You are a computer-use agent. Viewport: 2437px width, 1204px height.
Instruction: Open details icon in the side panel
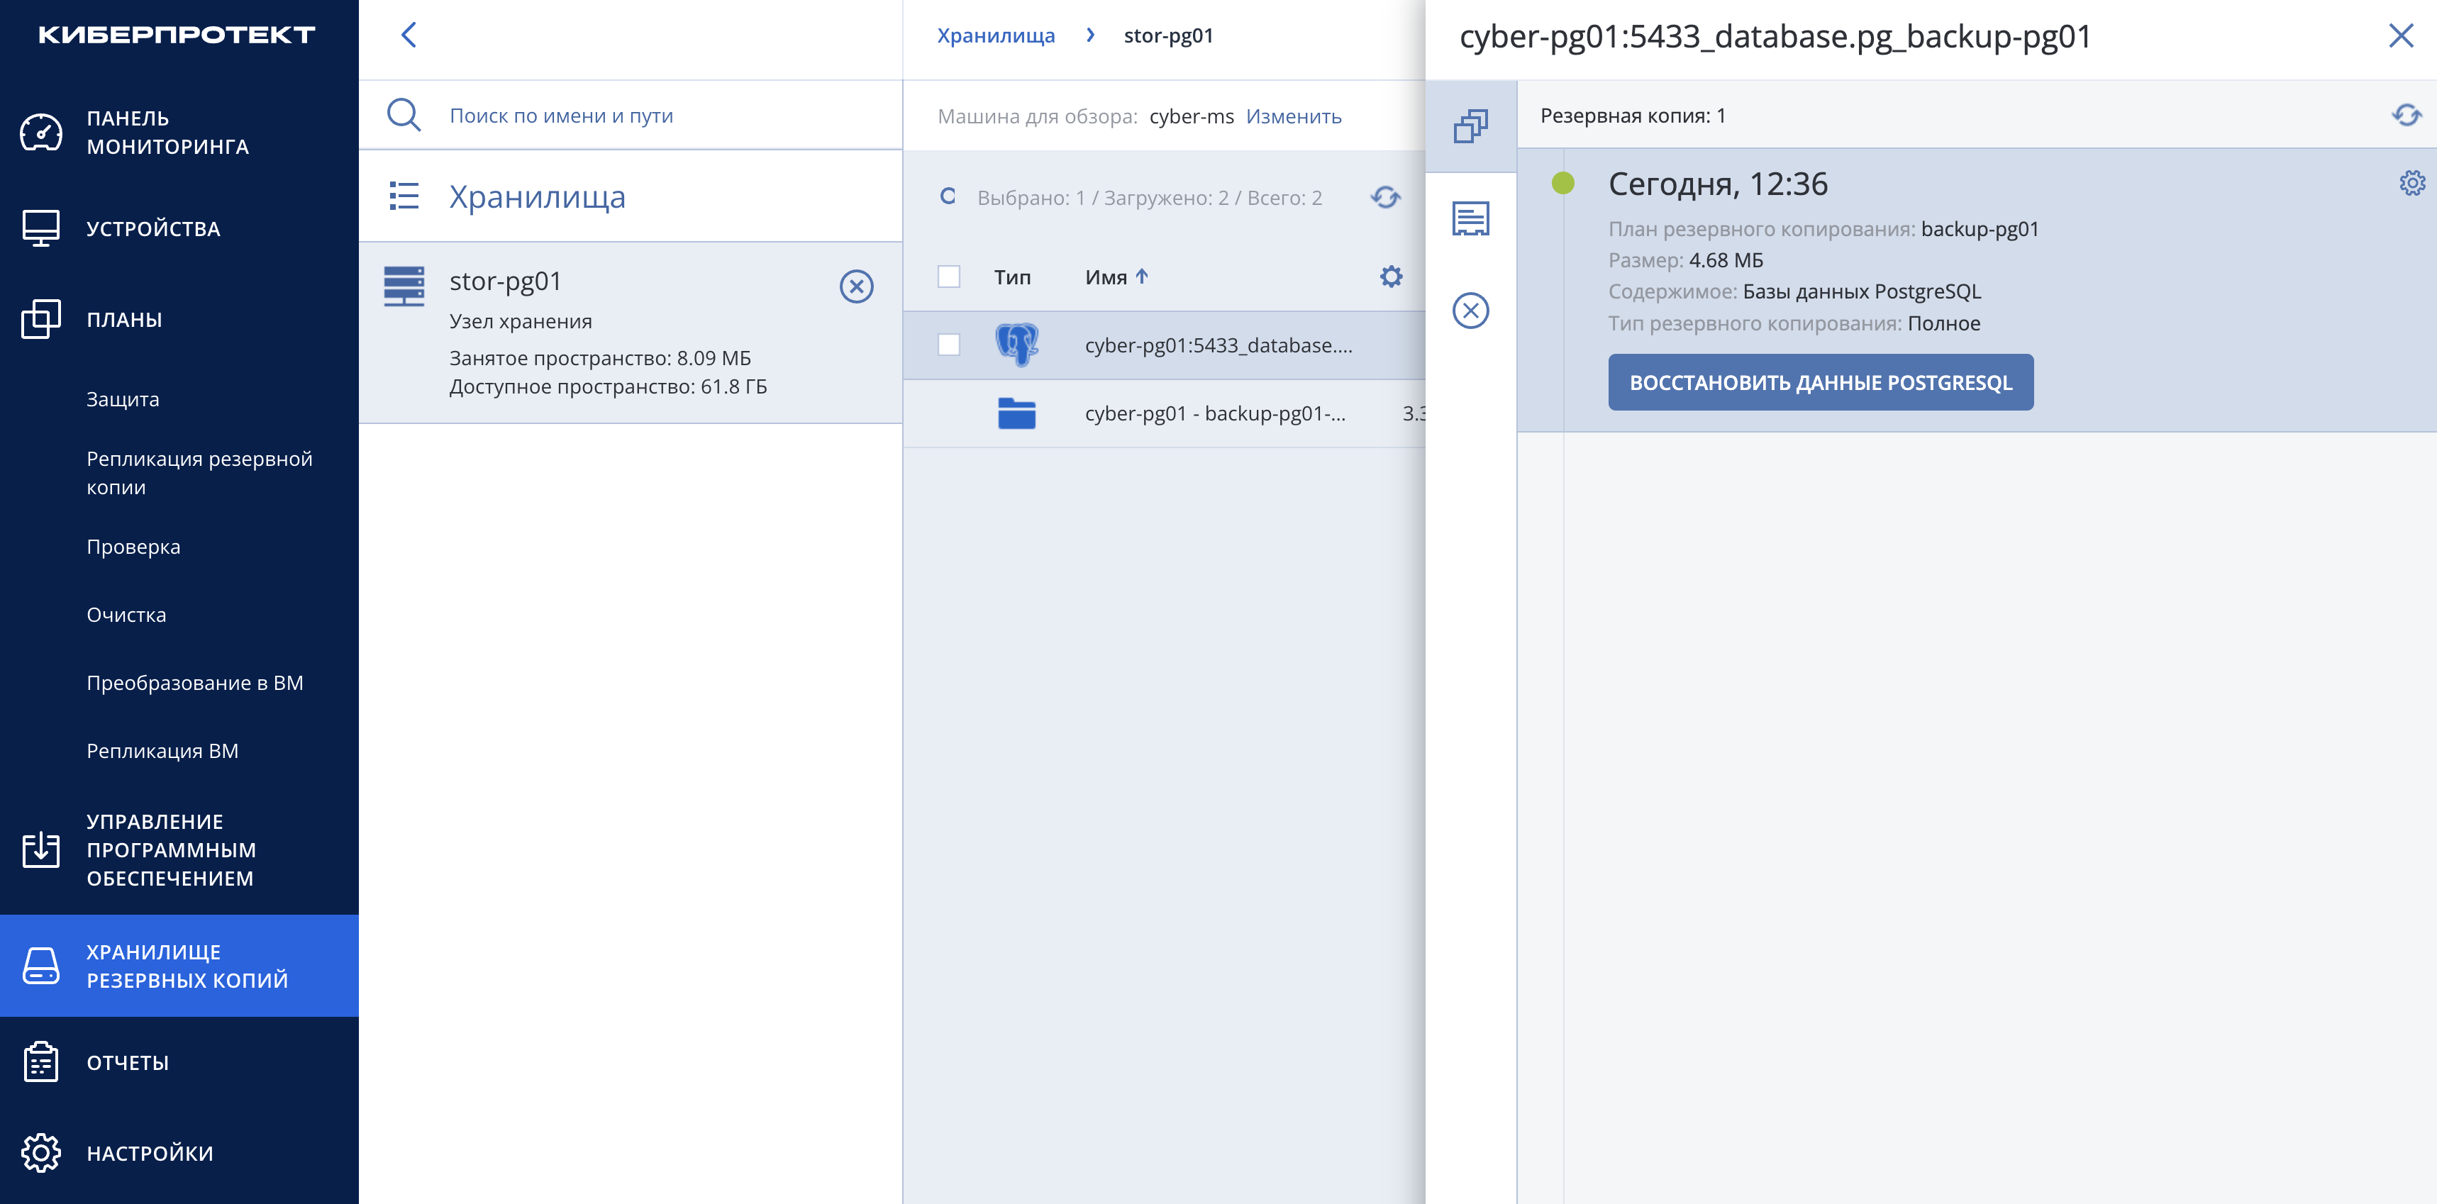point(1470,218)
